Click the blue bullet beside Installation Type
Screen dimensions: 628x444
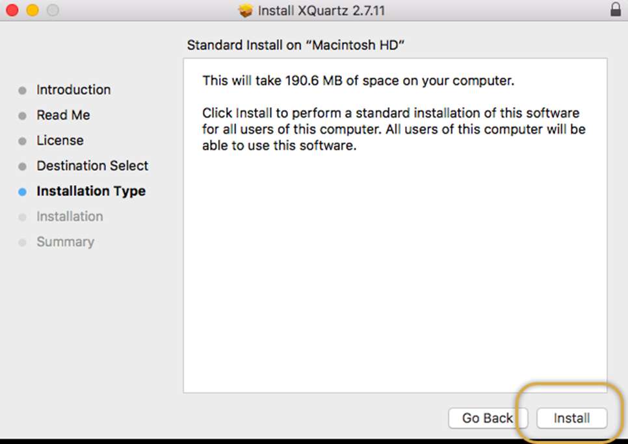point(23,191)
